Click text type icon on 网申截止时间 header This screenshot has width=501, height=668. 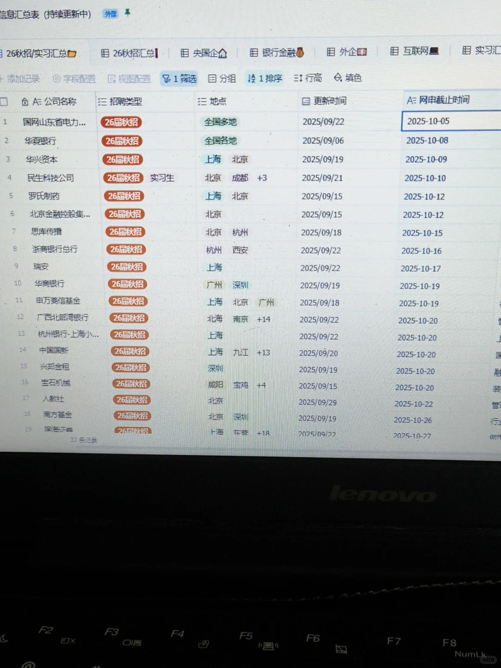(x=411, y=100)
